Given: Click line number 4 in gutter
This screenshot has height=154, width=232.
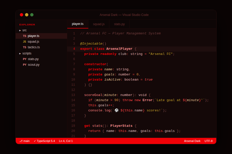Looking at the screenshot, I should click(74, 49).
